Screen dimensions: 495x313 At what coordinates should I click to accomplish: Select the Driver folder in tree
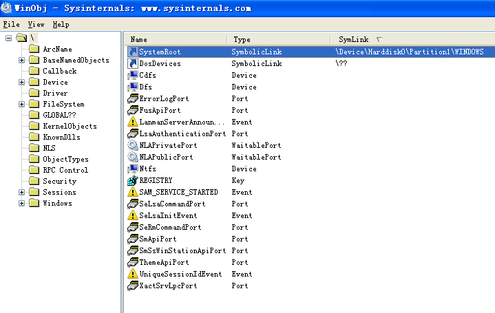coord(55,93)
